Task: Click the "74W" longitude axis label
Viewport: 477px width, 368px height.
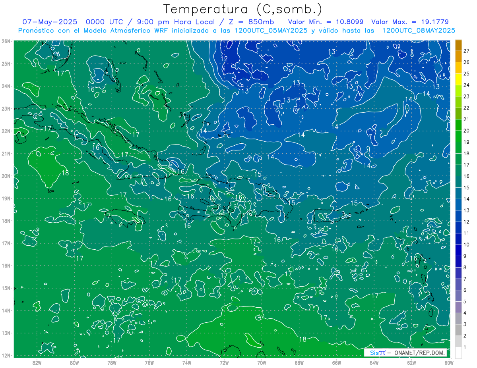Action: point(187,362)
